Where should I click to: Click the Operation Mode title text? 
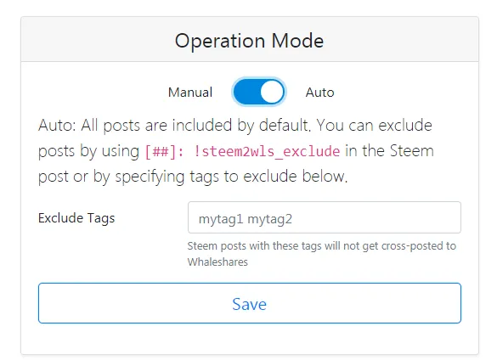click(x=250, y=41)
